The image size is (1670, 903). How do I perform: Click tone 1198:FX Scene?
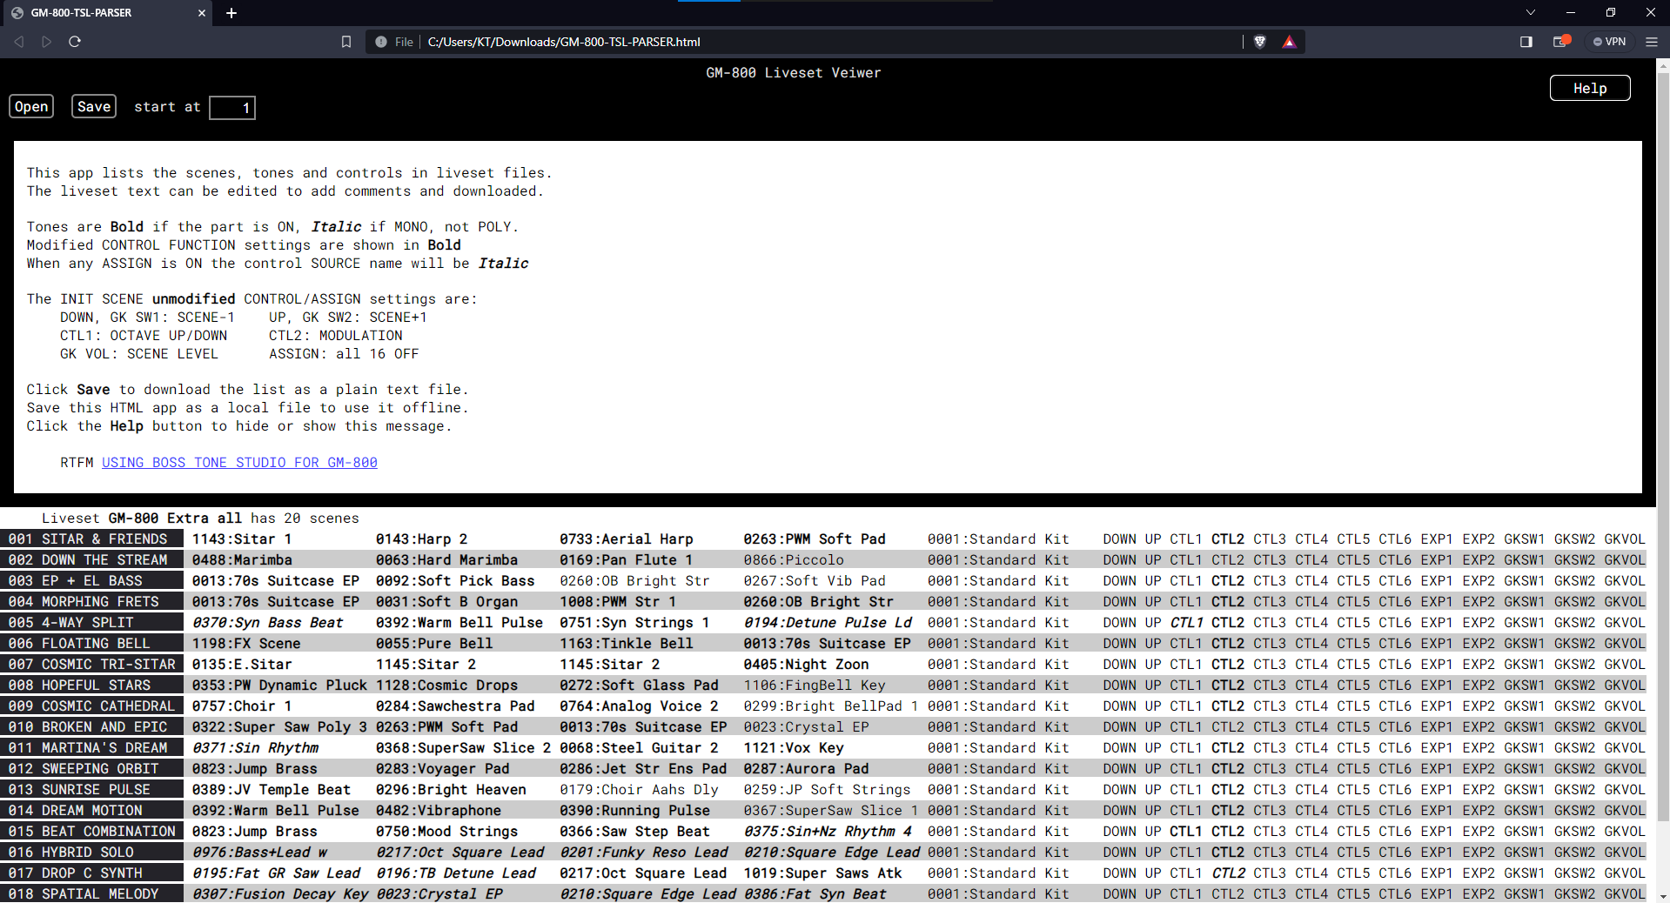(x=246, y=644)
